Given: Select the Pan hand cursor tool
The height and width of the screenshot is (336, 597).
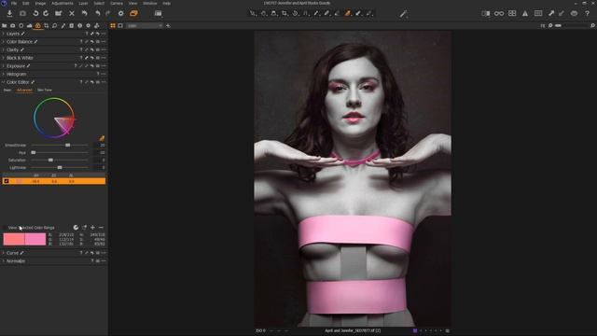Looking at the screenshot, I should [x=263, y=13].
